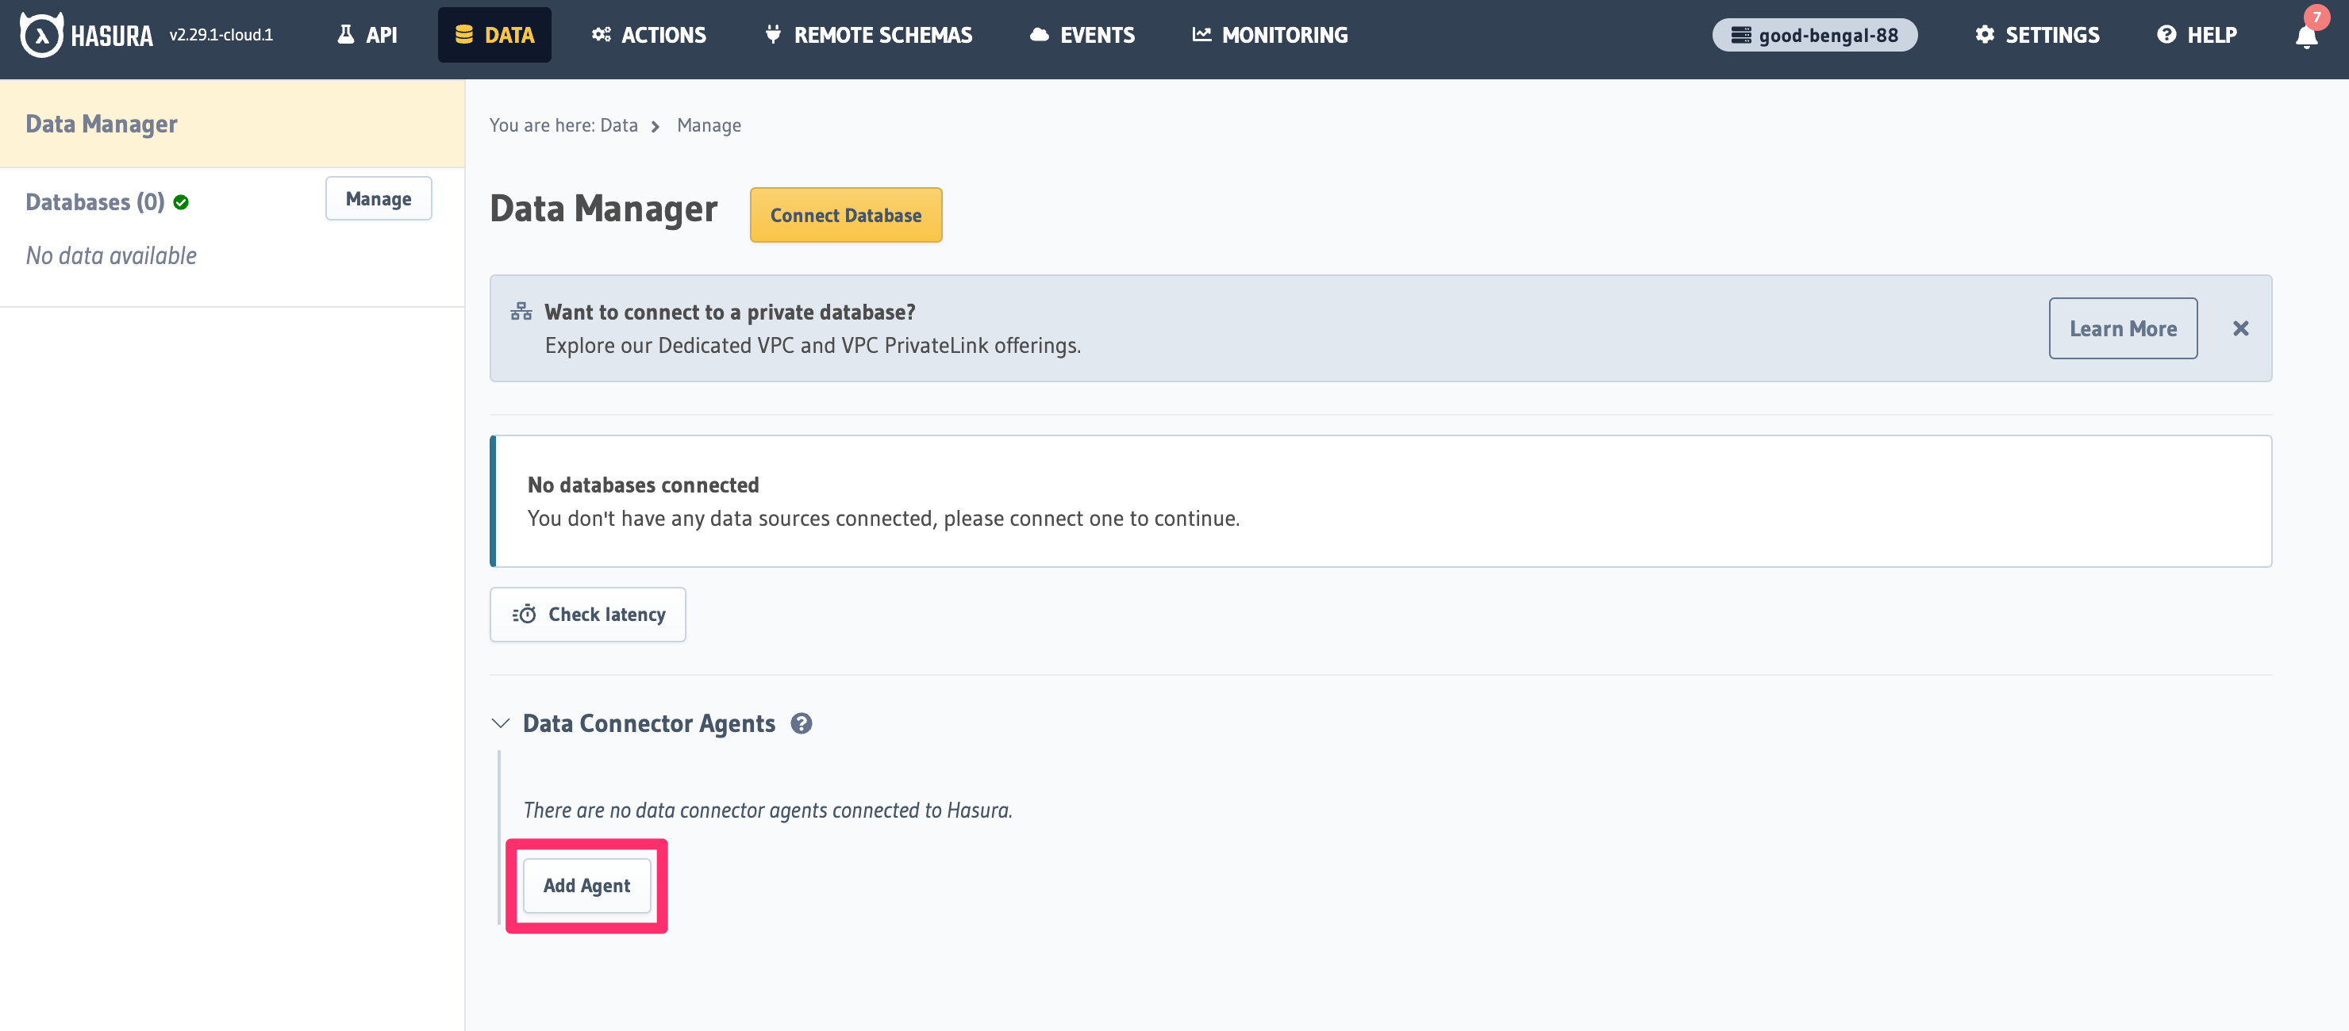2349x1031 pixels.
Task: Navigate using the Data breadcrumb link
Action: tap(617, 125)
